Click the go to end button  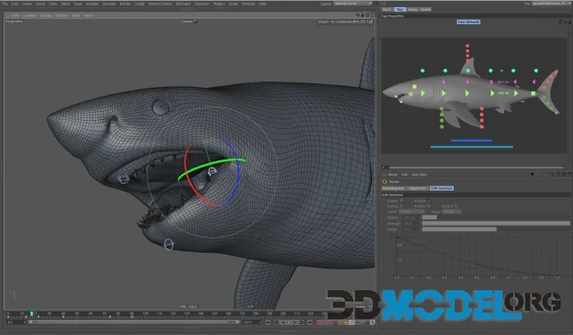click(x=310, y=322)
